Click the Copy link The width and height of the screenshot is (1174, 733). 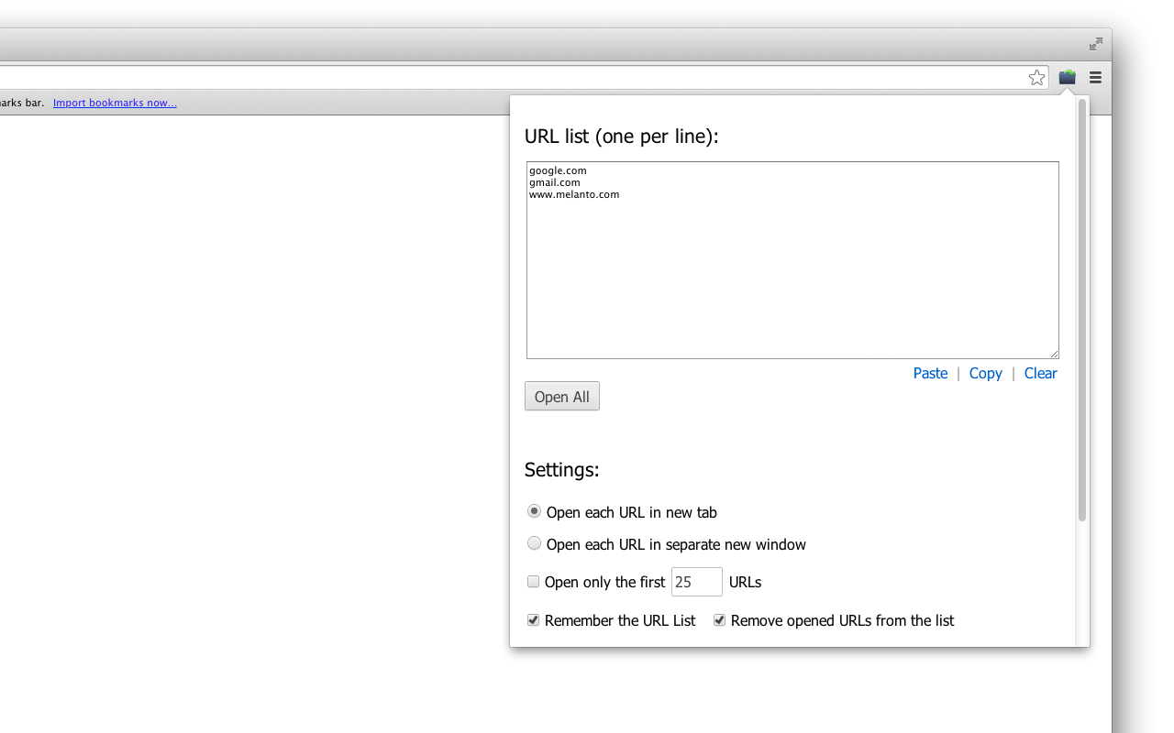[985, 373]
